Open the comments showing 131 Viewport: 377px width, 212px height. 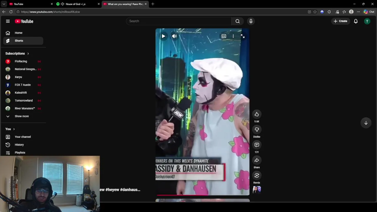point(257,145)
